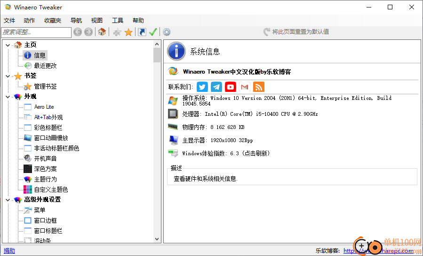Open the 视图 menu
The width and height of the screenshot is (423, 256).
(97, 21)
